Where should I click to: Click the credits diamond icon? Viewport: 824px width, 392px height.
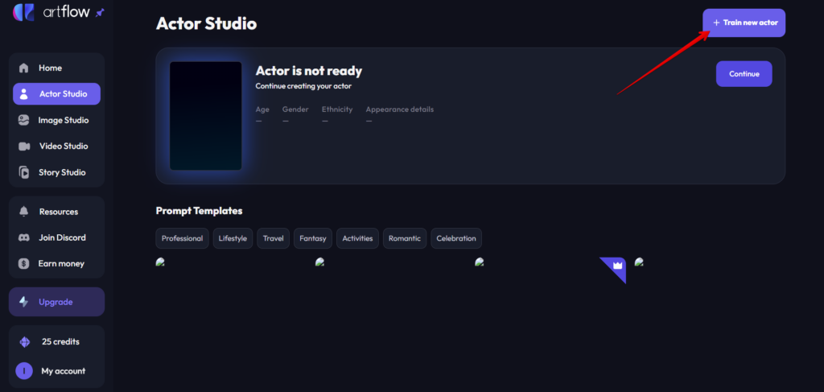click(x=25, y=342)
